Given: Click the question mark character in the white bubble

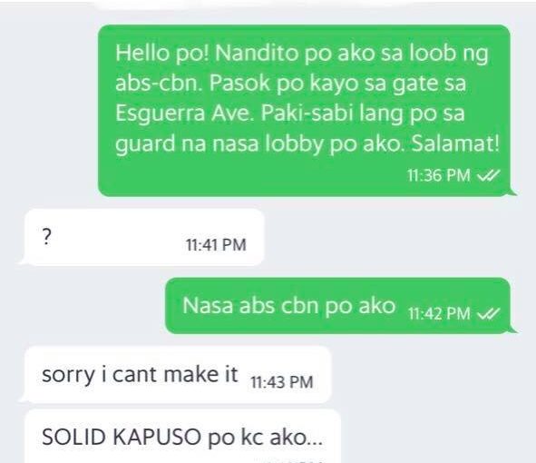Looking at the screenshot, I should tap(46, 237).
